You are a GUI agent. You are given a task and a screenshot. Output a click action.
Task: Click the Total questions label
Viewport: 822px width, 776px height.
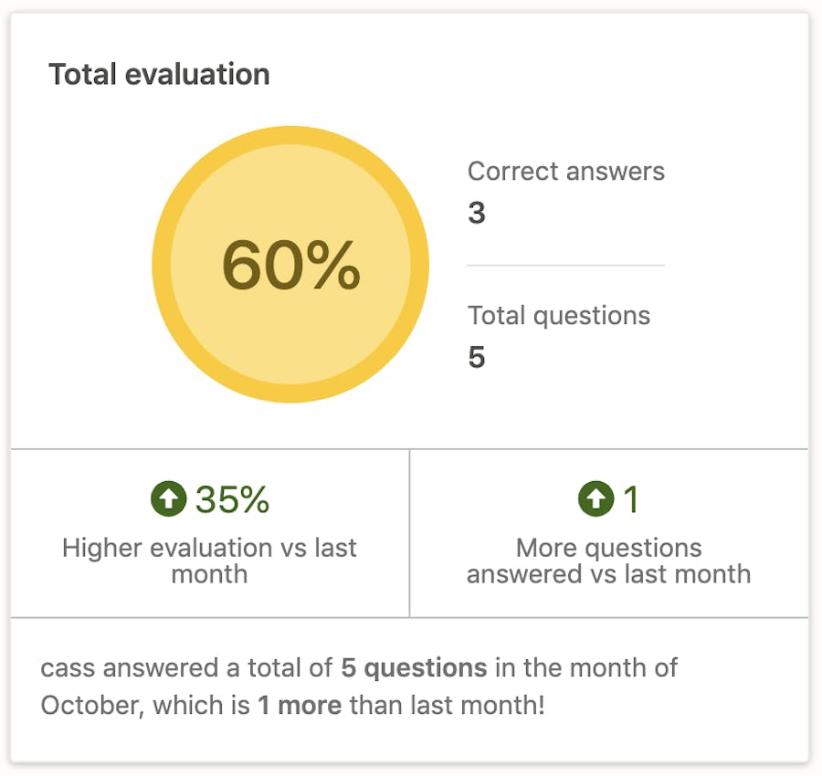pos(559,316)
